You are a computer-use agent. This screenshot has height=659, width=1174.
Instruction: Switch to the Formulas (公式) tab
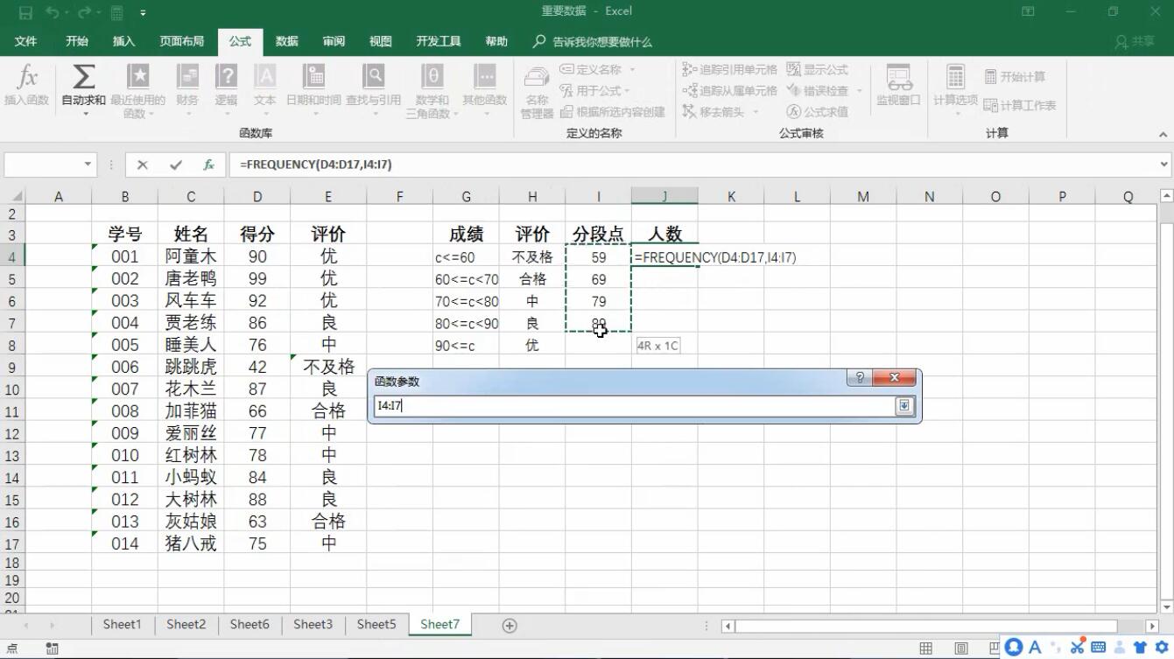tap(240, 41)
